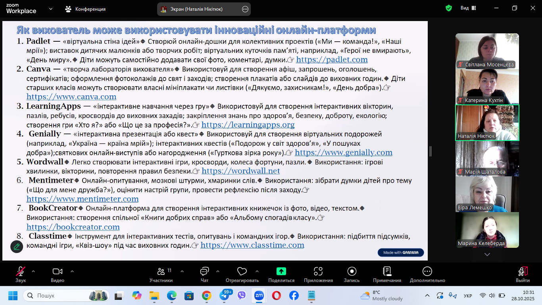Click the green annotation pencil icon
The image size is (542, 305).
click(x=17, y=247)
